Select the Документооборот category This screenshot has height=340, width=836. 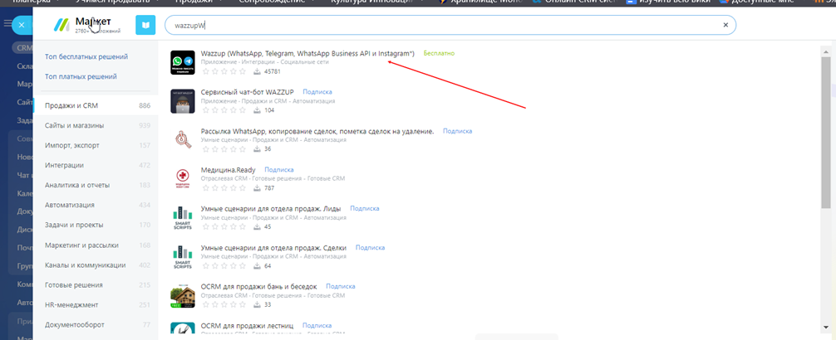(x=96, y=324)
